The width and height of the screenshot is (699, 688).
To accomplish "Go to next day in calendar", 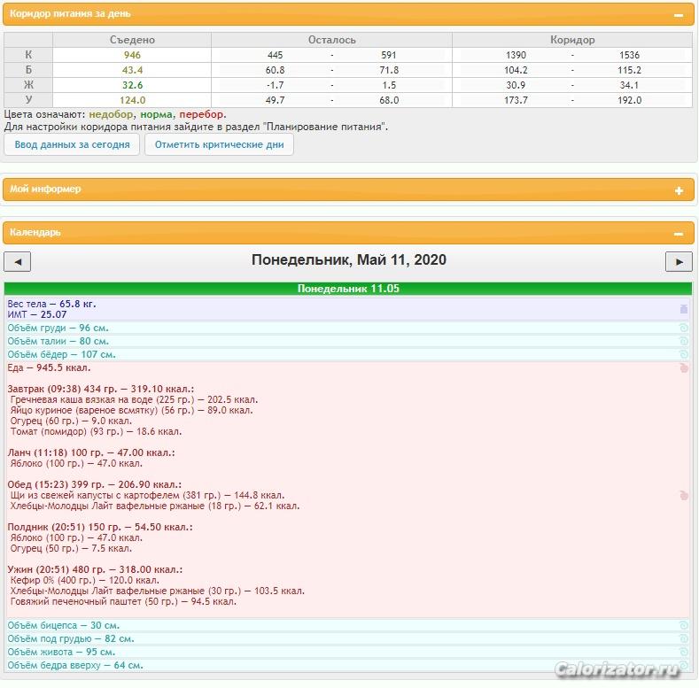I will click(679, 261).
